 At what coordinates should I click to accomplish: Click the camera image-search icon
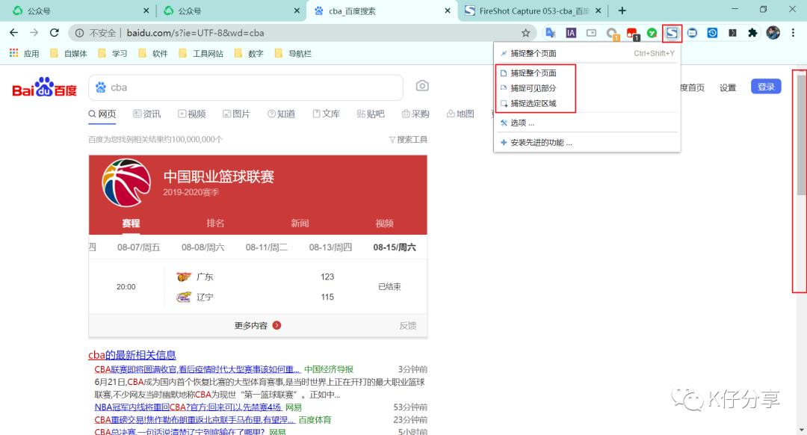click(422, 86)
